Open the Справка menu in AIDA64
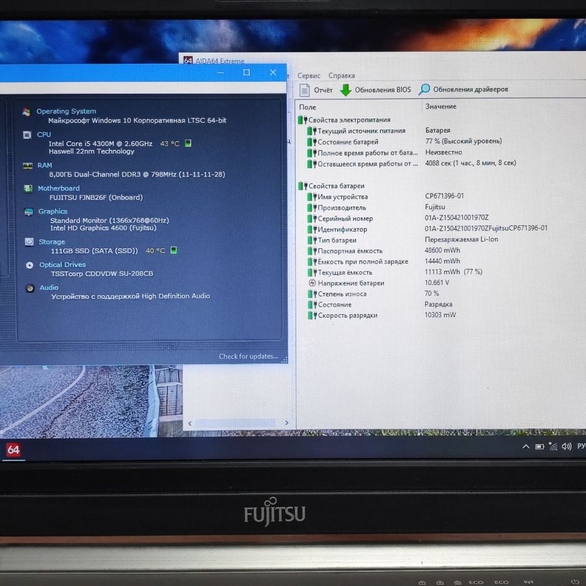Viewport: 586px width, 586px height. click(x=342, y=76)
